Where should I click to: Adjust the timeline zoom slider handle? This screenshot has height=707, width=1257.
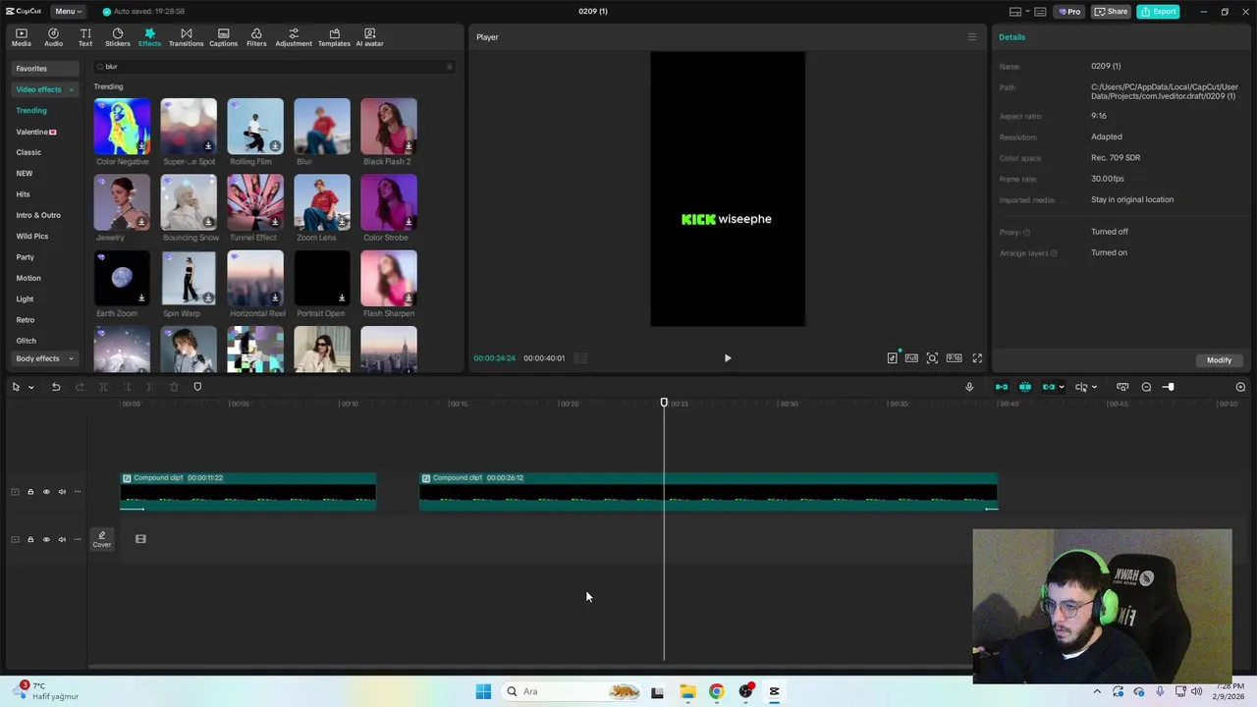tap(1169, 387)
